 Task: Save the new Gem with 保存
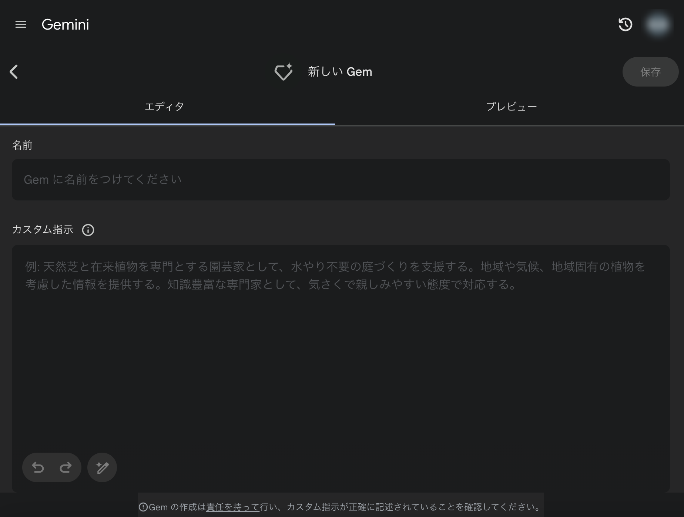[650, 72]
